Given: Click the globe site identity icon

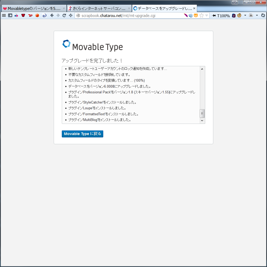Looking at the screenshot, I should click(x=78, y=15).
